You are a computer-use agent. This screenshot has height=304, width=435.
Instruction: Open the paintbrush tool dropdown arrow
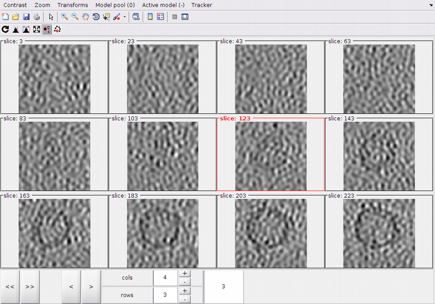pyautogui.click(x=124, y=17)
